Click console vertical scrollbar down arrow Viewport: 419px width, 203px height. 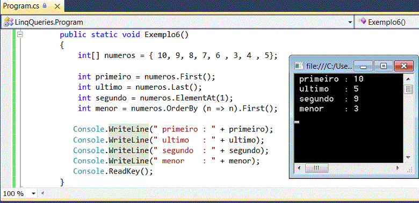point(408,157)
